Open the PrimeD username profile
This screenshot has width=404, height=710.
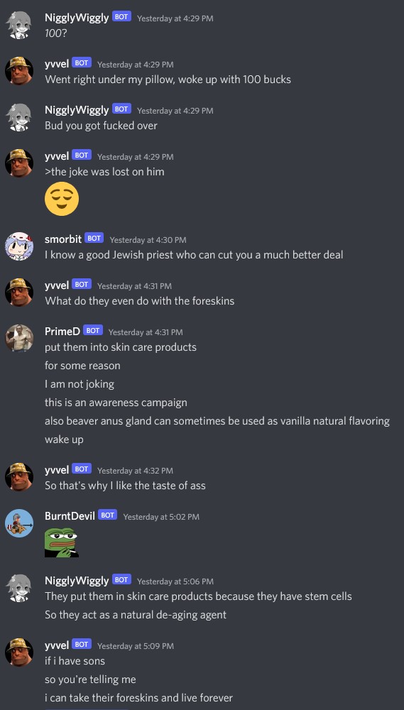point(62,331)
